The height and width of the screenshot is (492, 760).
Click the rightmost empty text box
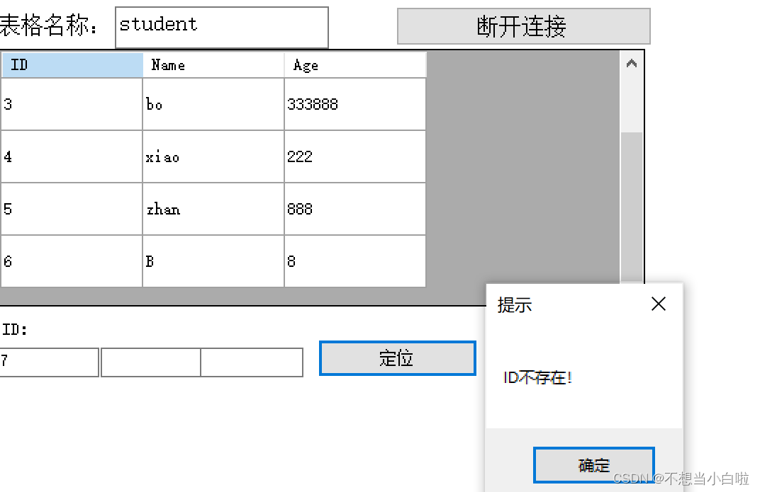pos(252,362)
